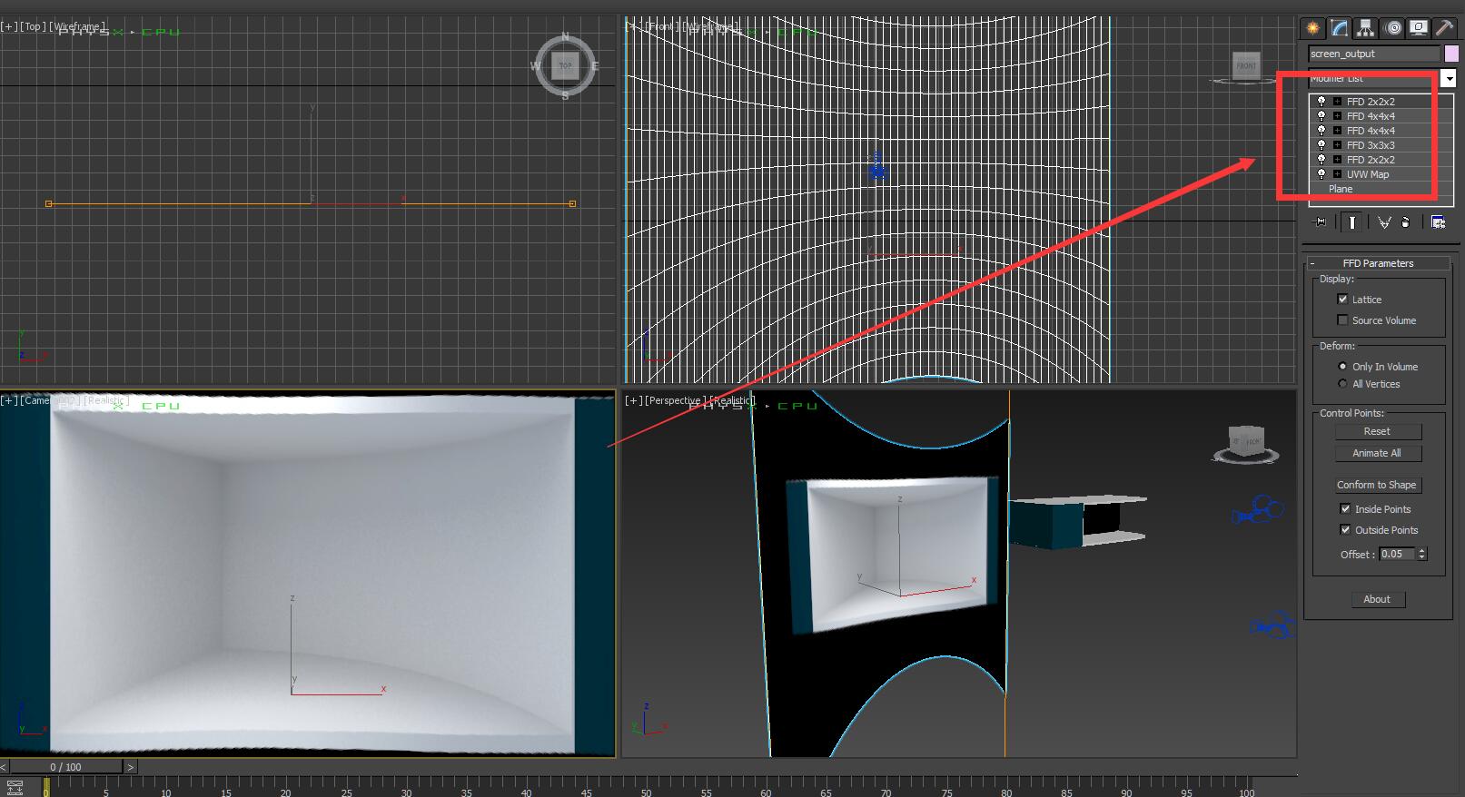1465x797 pixels.
Task: Click the Pin Stack icon
Action: click(x=1321, y=222)
